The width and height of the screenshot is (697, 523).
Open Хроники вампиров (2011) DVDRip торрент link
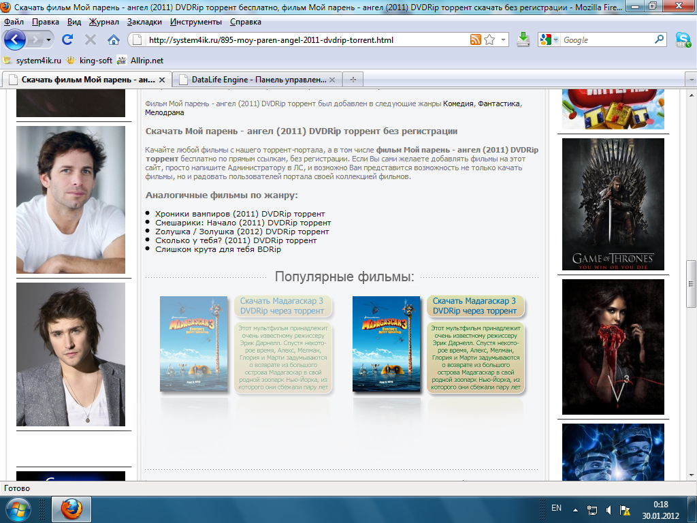(240, 214)
